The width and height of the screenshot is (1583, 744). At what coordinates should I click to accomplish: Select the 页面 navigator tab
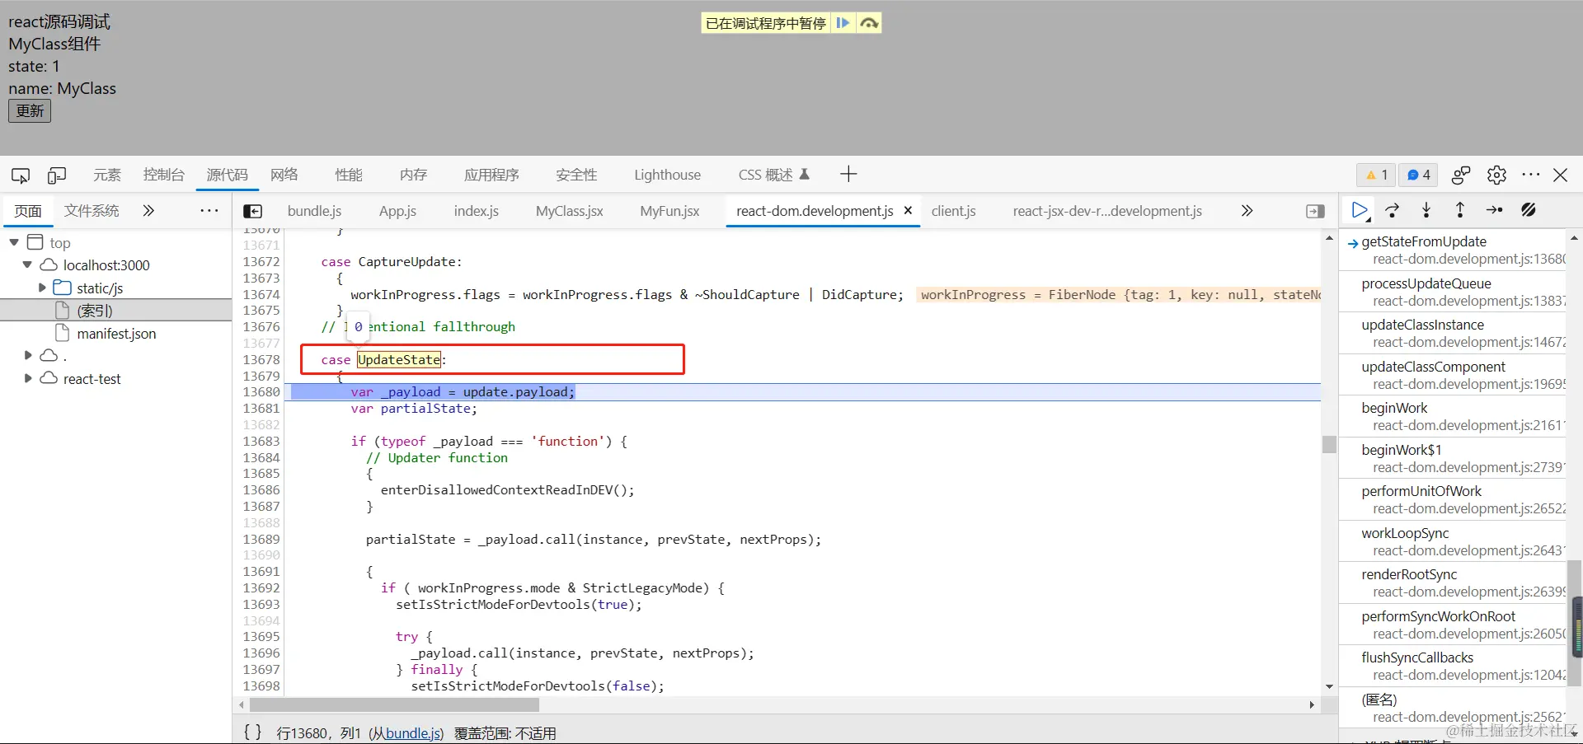click(x=28, y=211)
